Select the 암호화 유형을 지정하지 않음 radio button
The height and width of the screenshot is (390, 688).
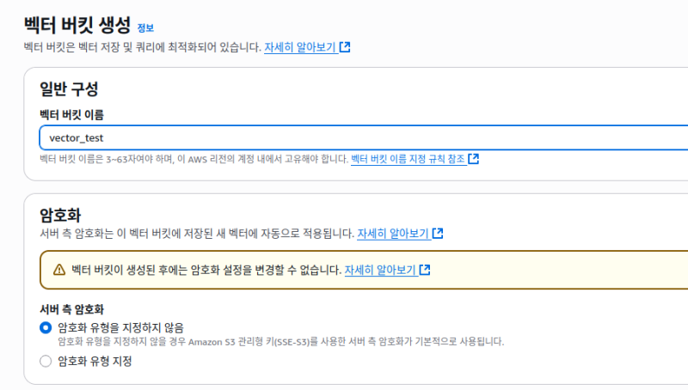coord(46,327)
